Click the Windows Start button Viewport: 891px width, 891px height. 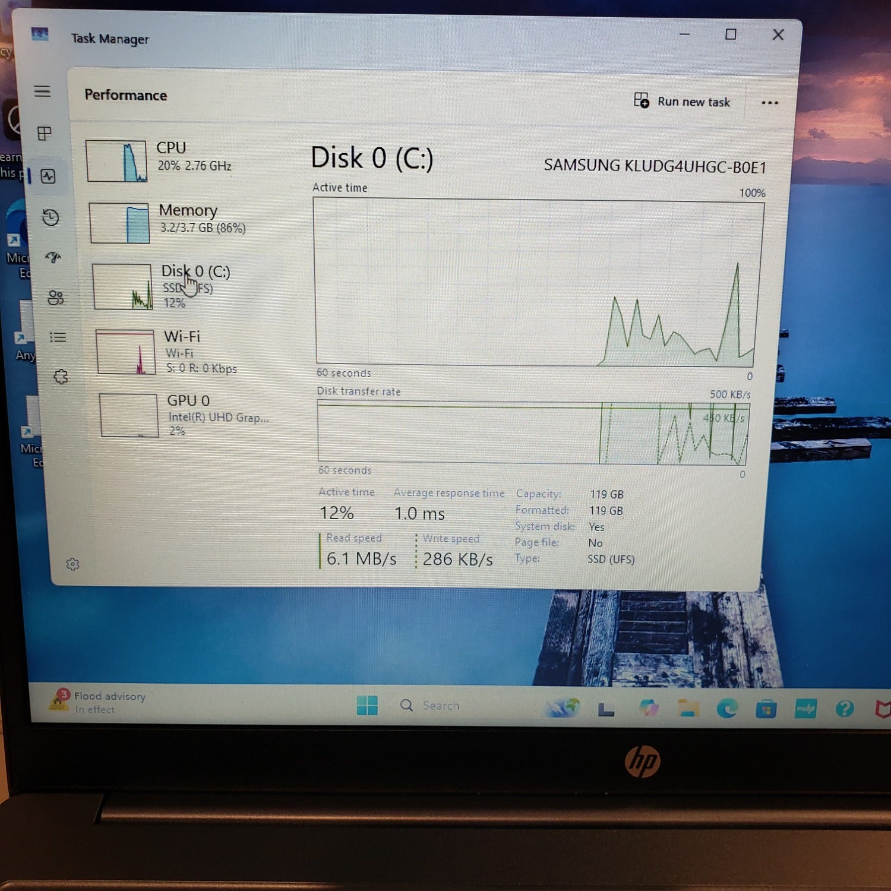(367, 705)
